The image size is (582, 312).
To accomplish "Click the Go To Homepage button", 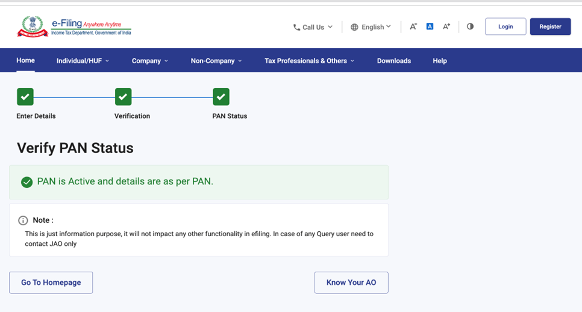I will click(x=51, y=282).
